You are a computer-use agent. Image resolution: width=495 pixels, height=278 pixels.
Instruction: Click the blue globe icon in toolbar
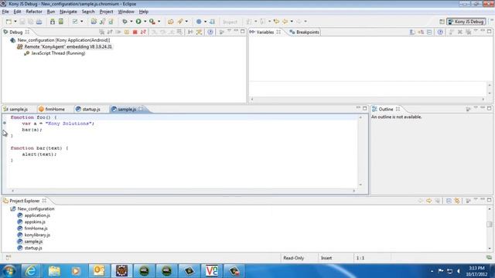pos(199,22)
